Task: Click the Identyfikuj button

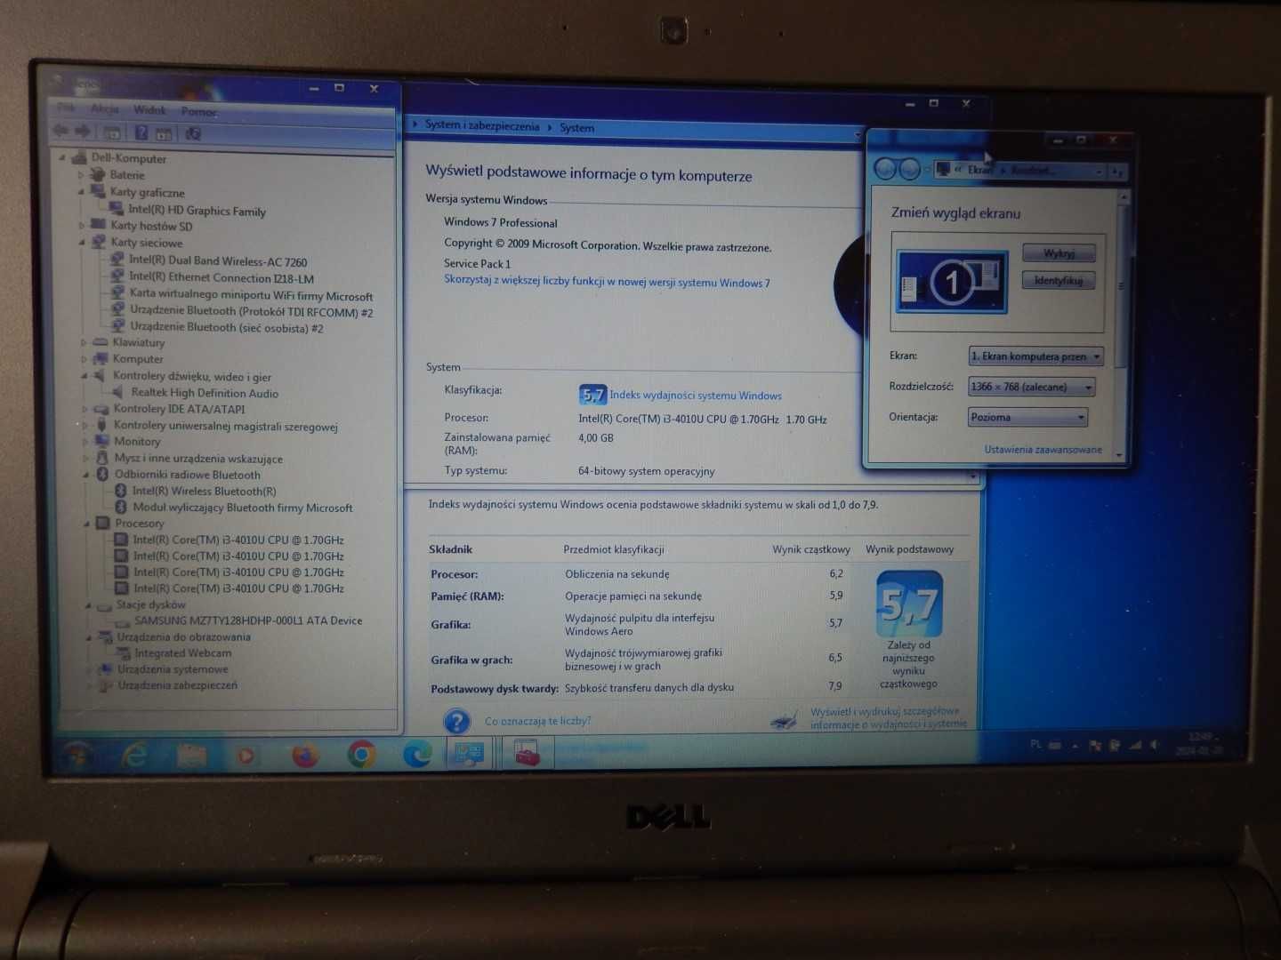Action: click(x=1059, y=281)
